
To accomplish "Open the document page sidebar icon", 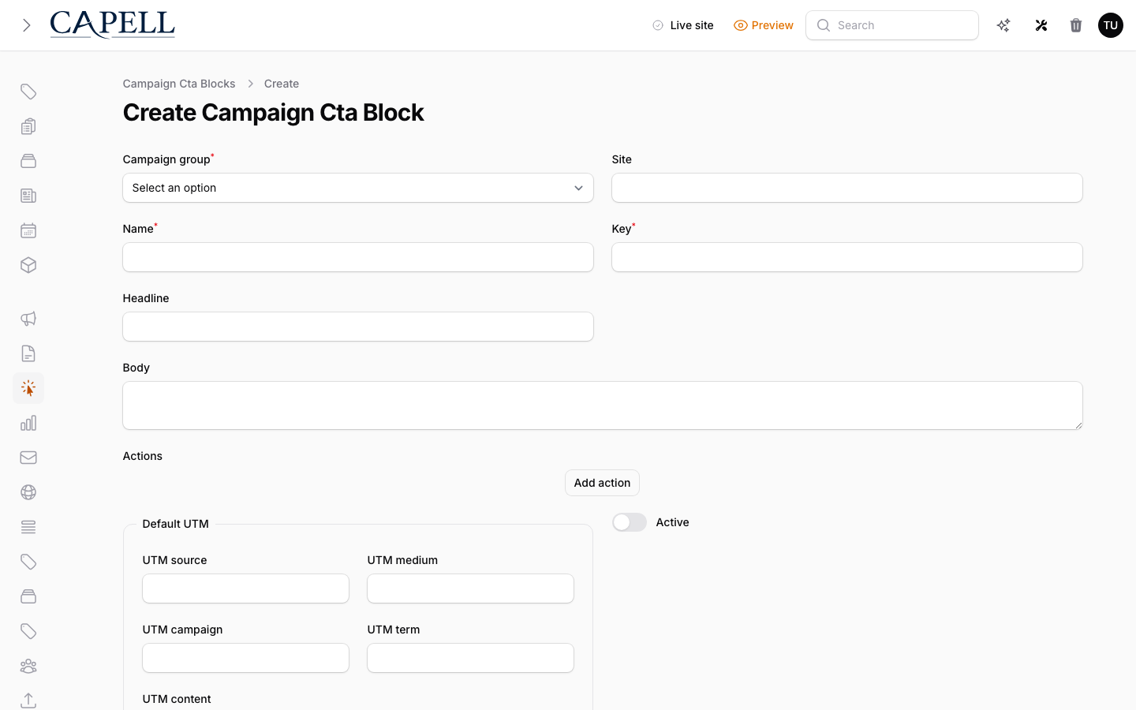I will tap(28, 353).
